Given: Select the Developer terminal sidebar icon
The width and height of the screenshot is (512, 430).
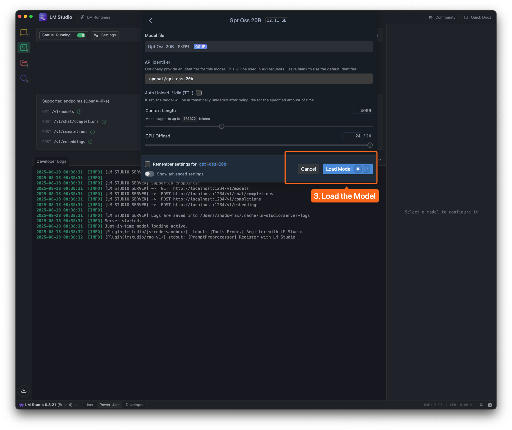Looking at the screenshot, I should tap(24, 48).
